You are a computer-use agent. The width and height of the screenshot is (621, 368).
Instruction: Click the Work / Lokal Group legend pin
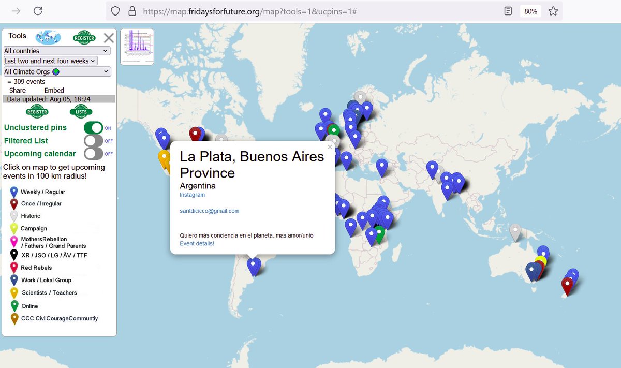pos(14,280)
